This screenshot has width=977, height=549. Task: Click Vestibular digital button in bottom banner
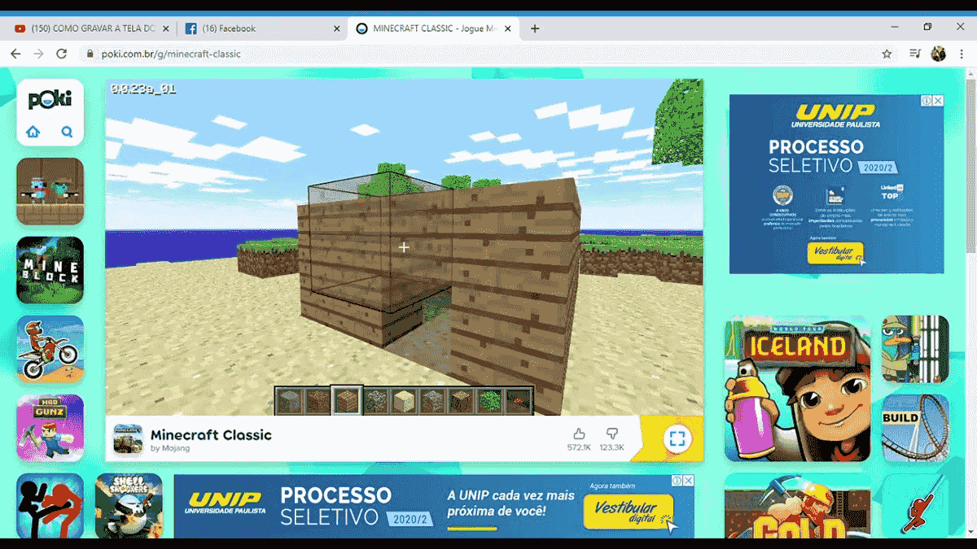629,512
